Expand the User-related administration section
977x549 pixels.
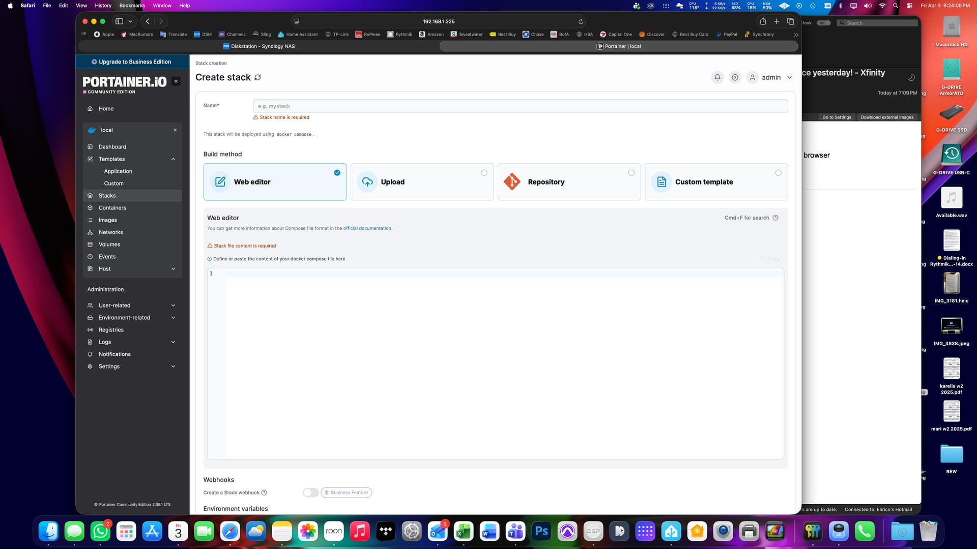tap(173, 306)
